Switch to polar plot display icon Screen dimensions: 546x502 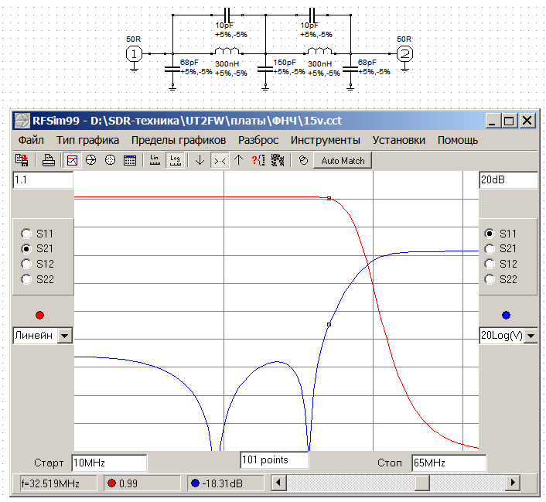pyautogui.click(x=110, y=160)
